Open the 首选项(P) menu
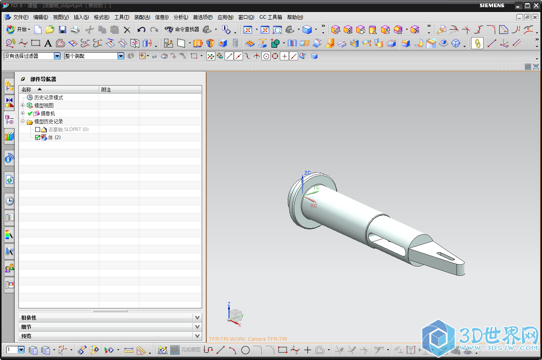The height and width of the screenshot is (360, 542). 203,17
